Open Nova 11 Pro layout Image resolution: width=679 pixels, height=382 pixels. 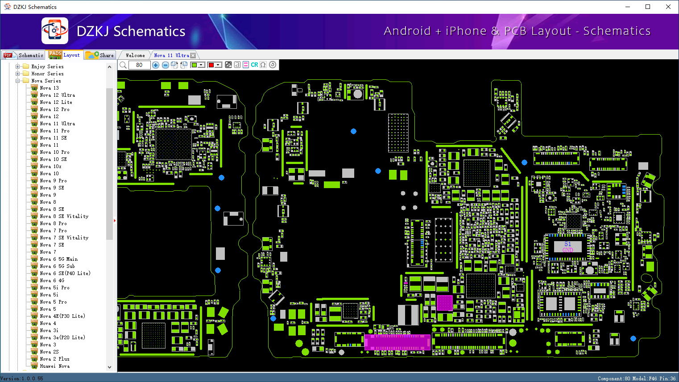tap(54, 131)
